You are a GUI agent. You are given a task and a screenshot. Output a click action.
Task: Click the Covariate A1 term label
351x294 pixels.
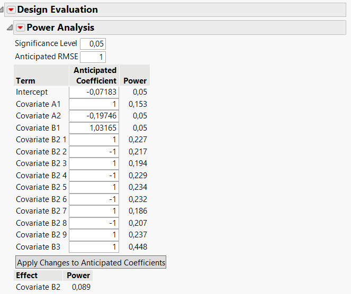[x=38, y=104]
